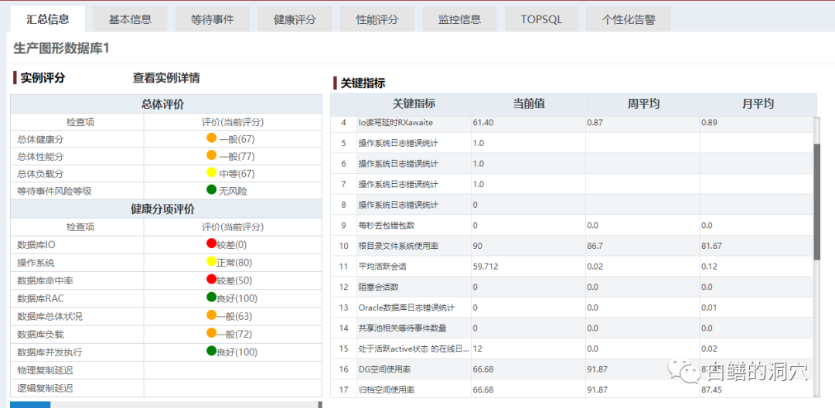
Task: Select the 性能评分 tab
Action: (x=377, y=19)
